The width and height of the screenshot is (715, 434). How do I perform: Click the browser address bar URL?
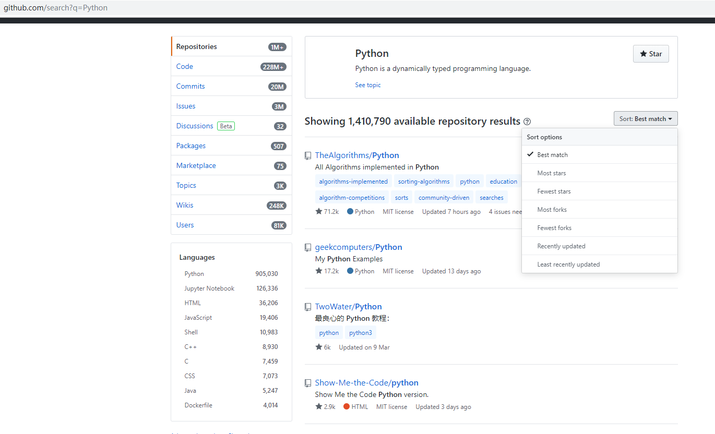coord(56,8)
